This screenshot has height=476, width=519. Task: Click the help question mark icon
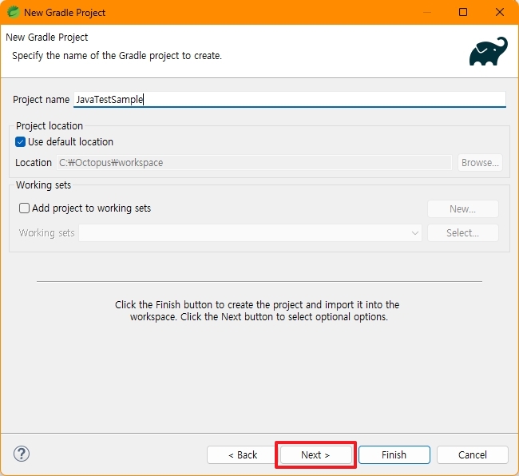[22, 454]
